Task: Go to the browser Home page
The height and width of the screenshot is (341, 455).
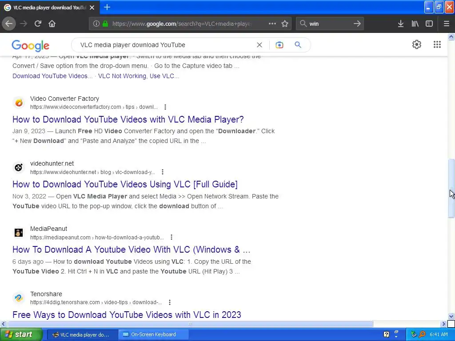Action: point(52,24)
